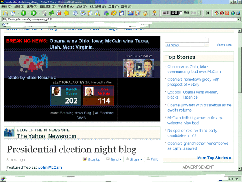Click the black X toolbar button
242x182 pixels.
(208, 13)
